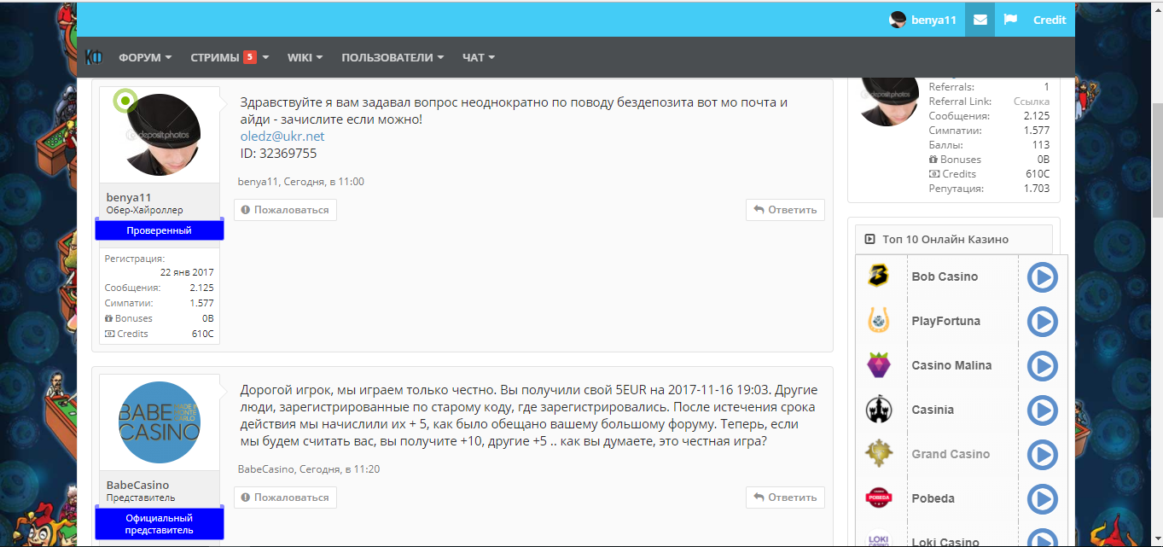The width and height of the screenshot is (1163, 547).
Task: Click BabeCasino's post timestamp Сегодня, в 11:20
Action: click(340, 469)
